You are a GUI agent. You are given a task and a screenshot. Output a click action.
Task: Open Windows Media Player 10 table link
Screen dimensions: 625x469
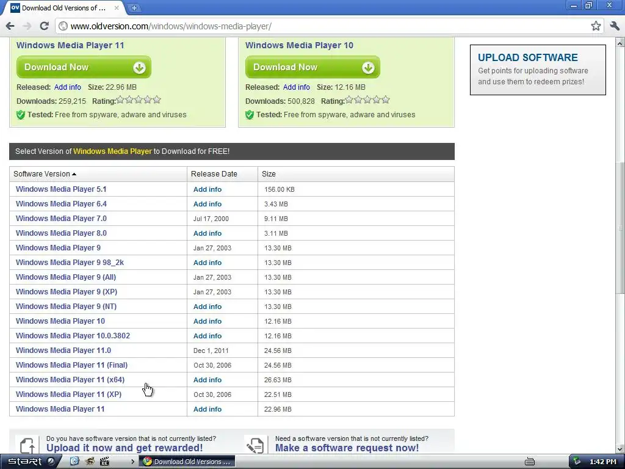[60, 321]
